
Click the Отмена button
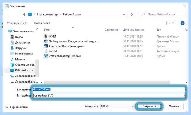(174, 106)
